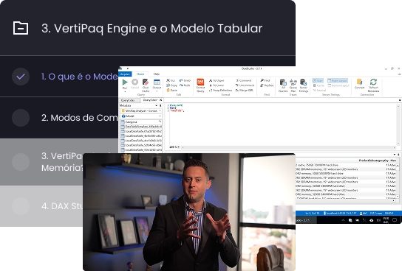The image size is (402, 271).
Task: Expand the Model selector dropdown
Action: (141, 116)
